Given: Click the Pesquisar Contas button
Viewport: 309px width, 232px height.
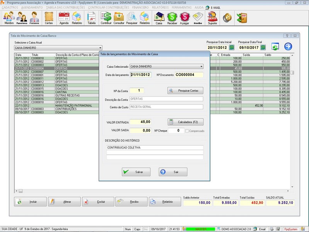Looking at the screenshot, I should click(185, 90).
